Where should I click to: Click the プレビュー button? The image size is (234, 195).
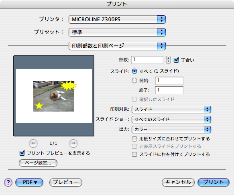[x=66, y=182]
